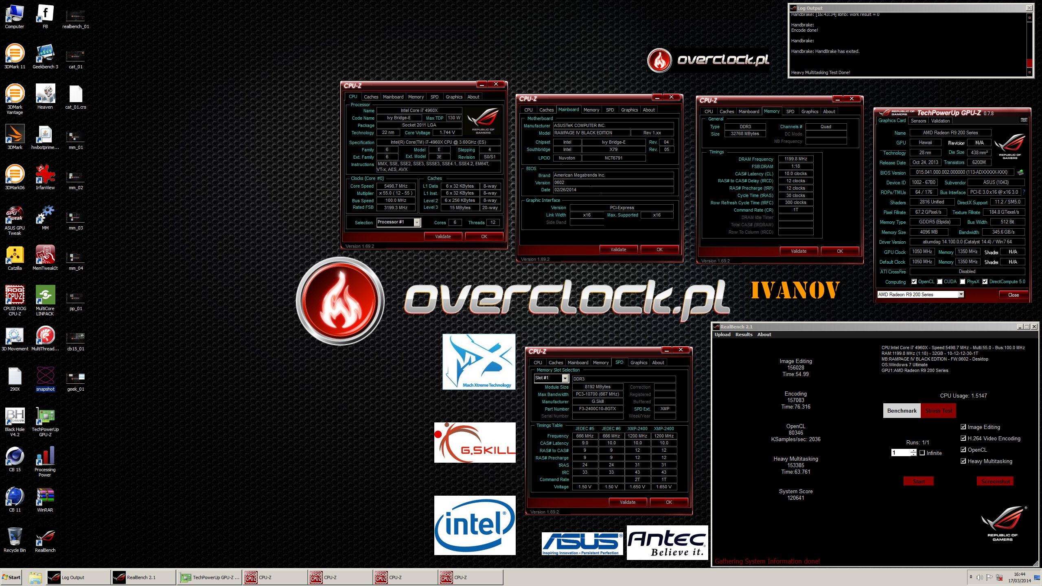The width and height of the screenshot is (1042, 586).
Task: Open the Heaven benchmark desktop icon
Action: 45,96
